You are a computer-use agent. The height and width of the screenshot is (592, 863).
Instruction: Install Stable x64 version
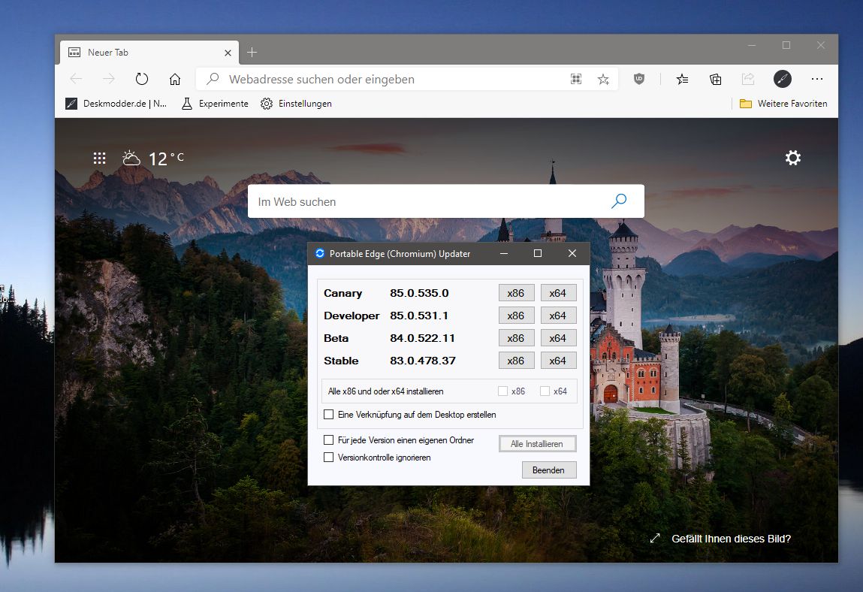coord(558,361)
